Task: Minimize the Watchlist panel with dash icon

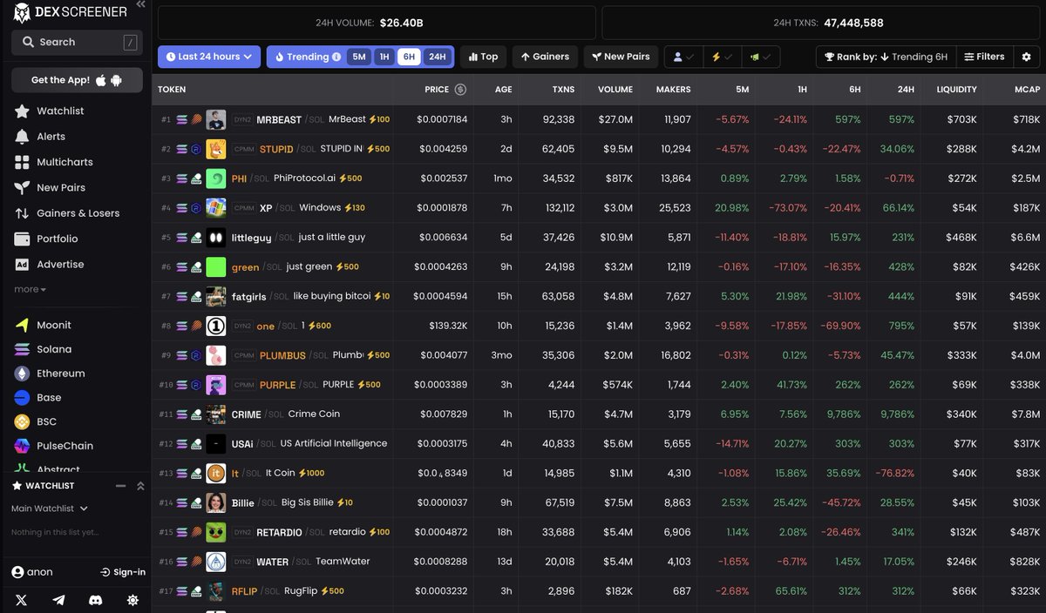Action: [121, 486]
